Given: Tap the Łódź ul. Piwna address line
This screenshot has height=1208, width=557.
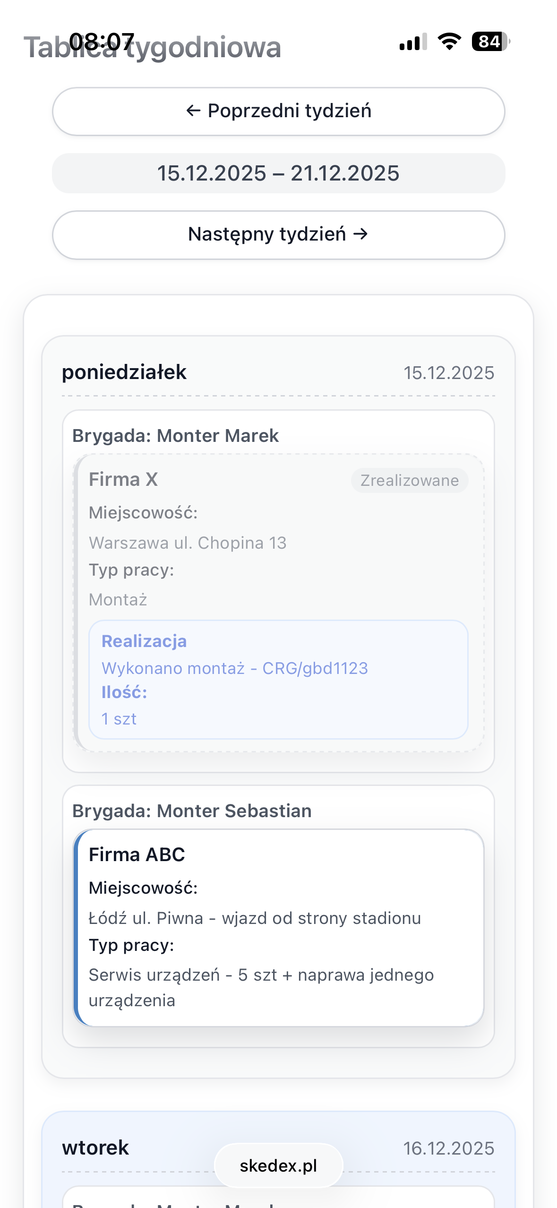Looking at the screenshot, I should pyautogui.click(x=255, y=918).
